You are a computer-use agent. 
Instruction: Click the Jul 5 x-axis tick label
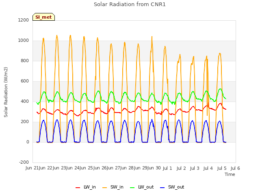(x=222, y=168)
